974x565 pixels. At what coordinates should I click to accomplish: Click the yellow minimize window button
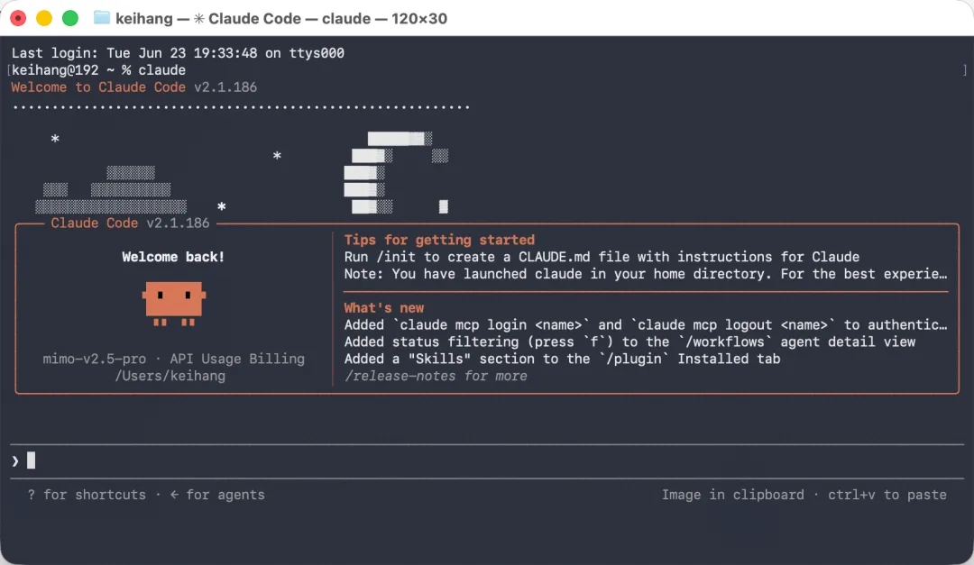coord(44,18)
